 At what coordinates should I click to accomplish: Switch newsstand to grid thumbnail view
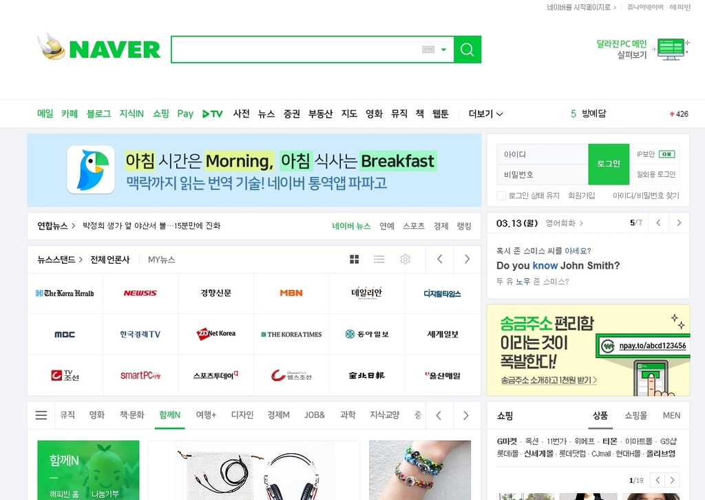point(355,259)
